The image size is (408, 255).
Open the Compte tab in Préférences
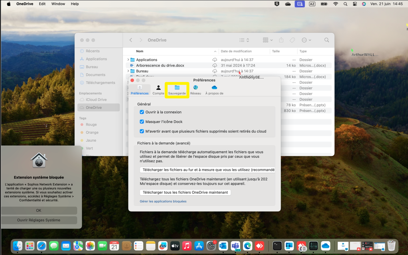pos(158,90)
